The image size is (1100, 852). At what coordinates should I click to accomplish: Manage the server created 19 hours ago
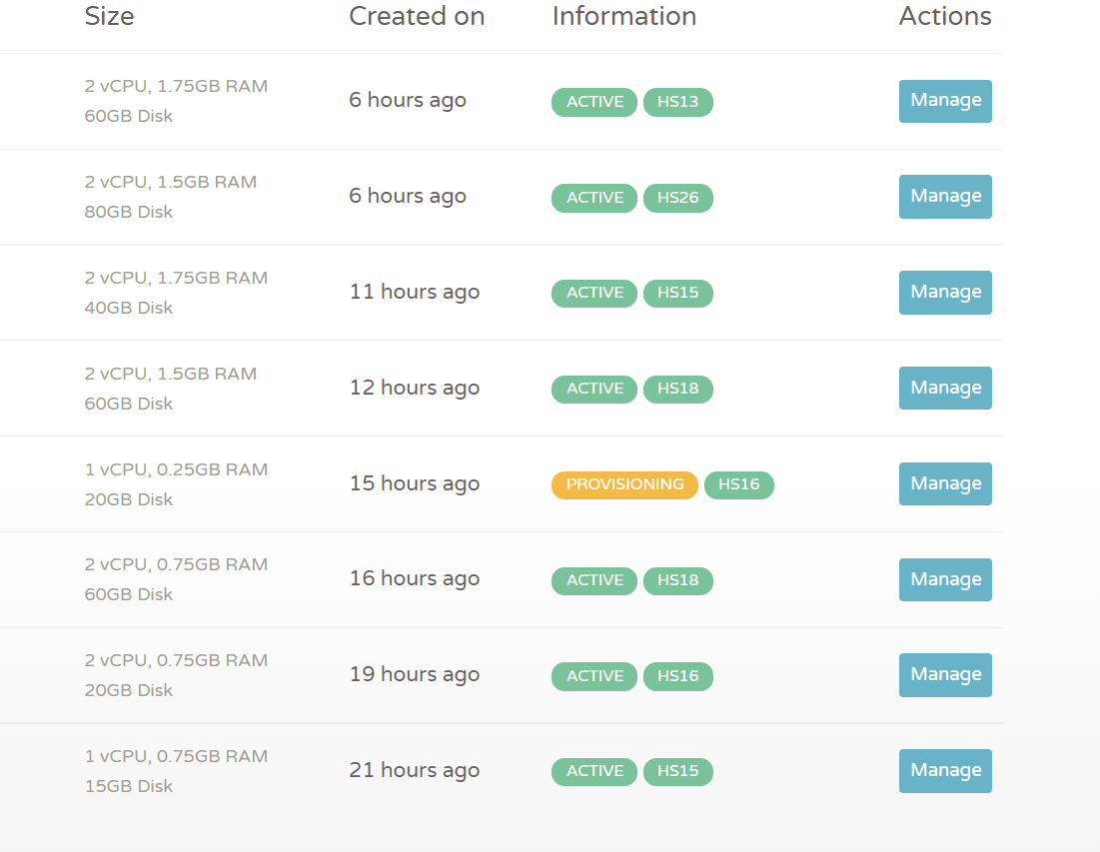pyautogui.click(x=944, y=675)
